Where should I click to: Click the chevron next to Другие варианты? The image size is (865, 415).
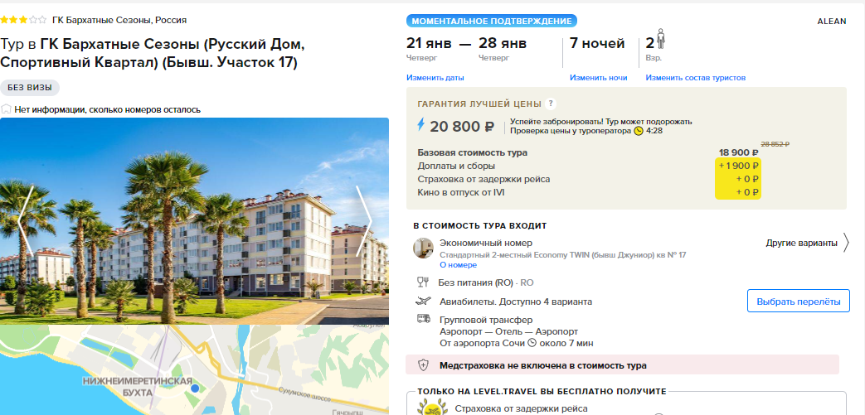point(846,243)
